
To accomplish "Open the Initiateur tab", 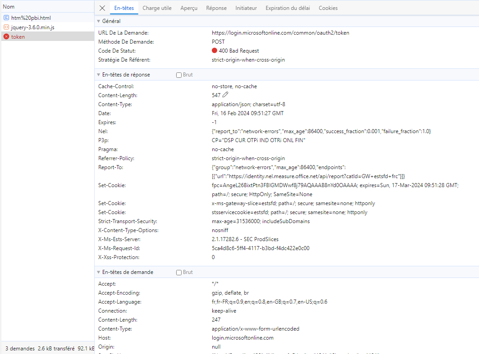I will pos(246,8).
